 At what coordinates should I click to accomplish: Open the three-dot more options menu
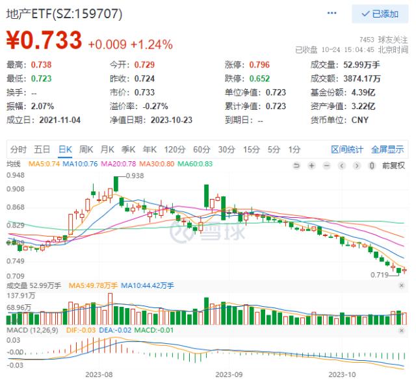(331, 13)
